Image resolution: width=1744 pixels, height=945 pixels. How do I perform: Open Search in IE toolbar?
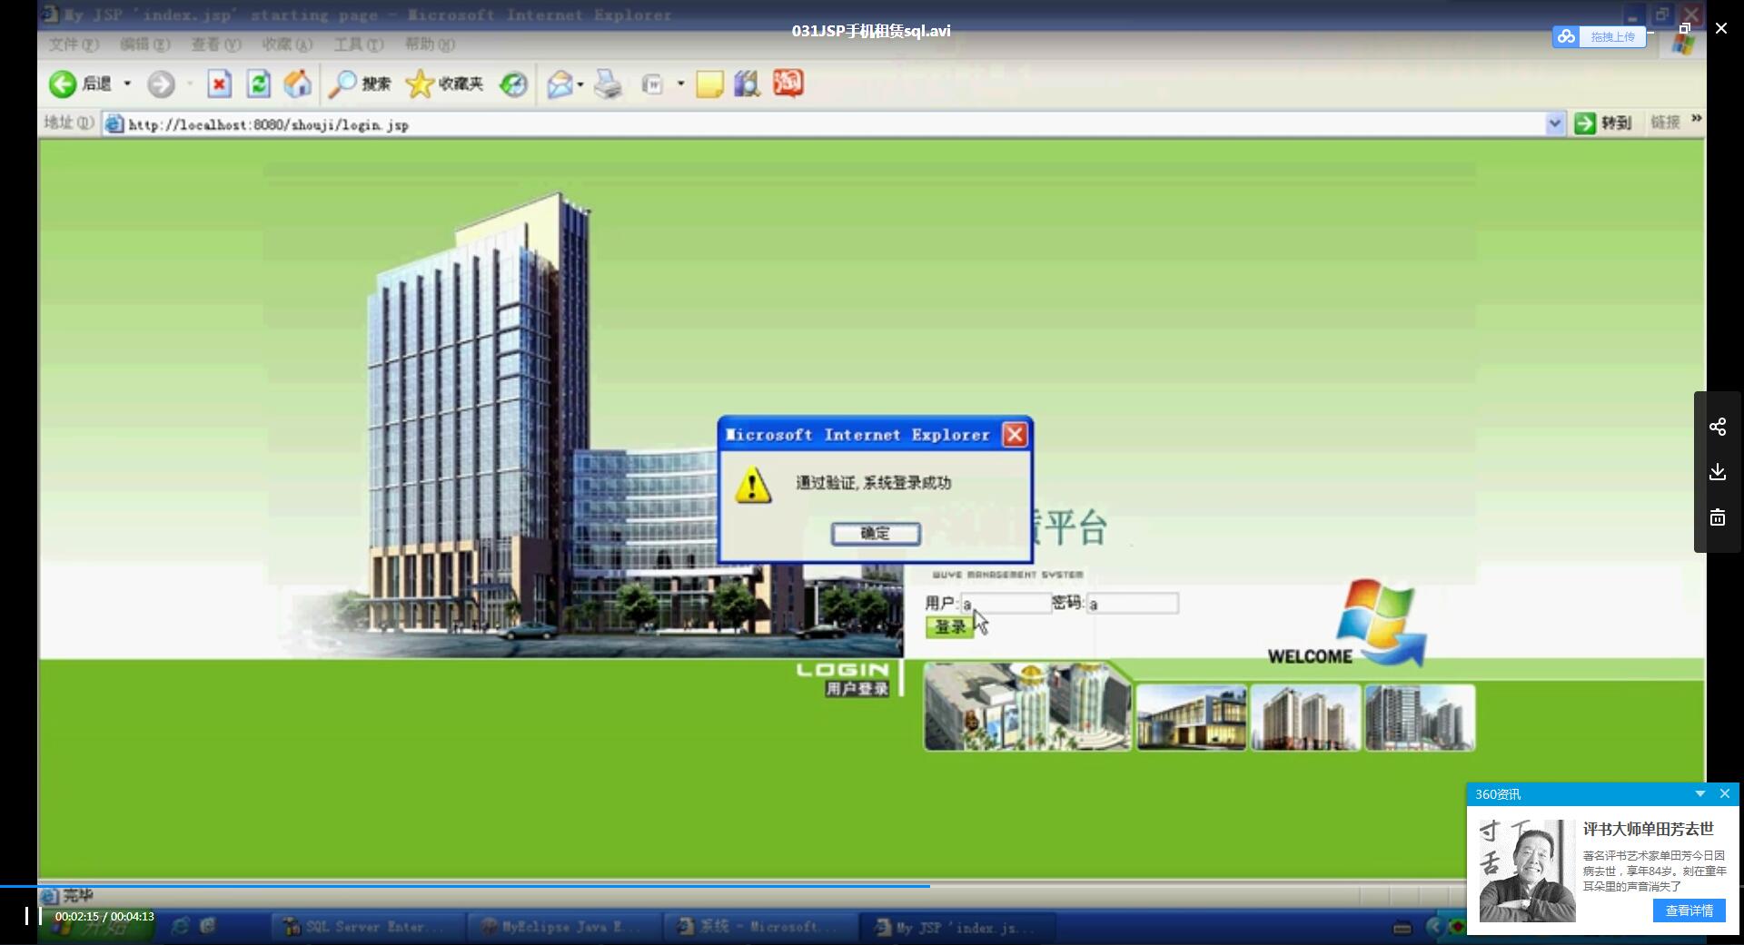pyautogui.click(x=360, y=84)
